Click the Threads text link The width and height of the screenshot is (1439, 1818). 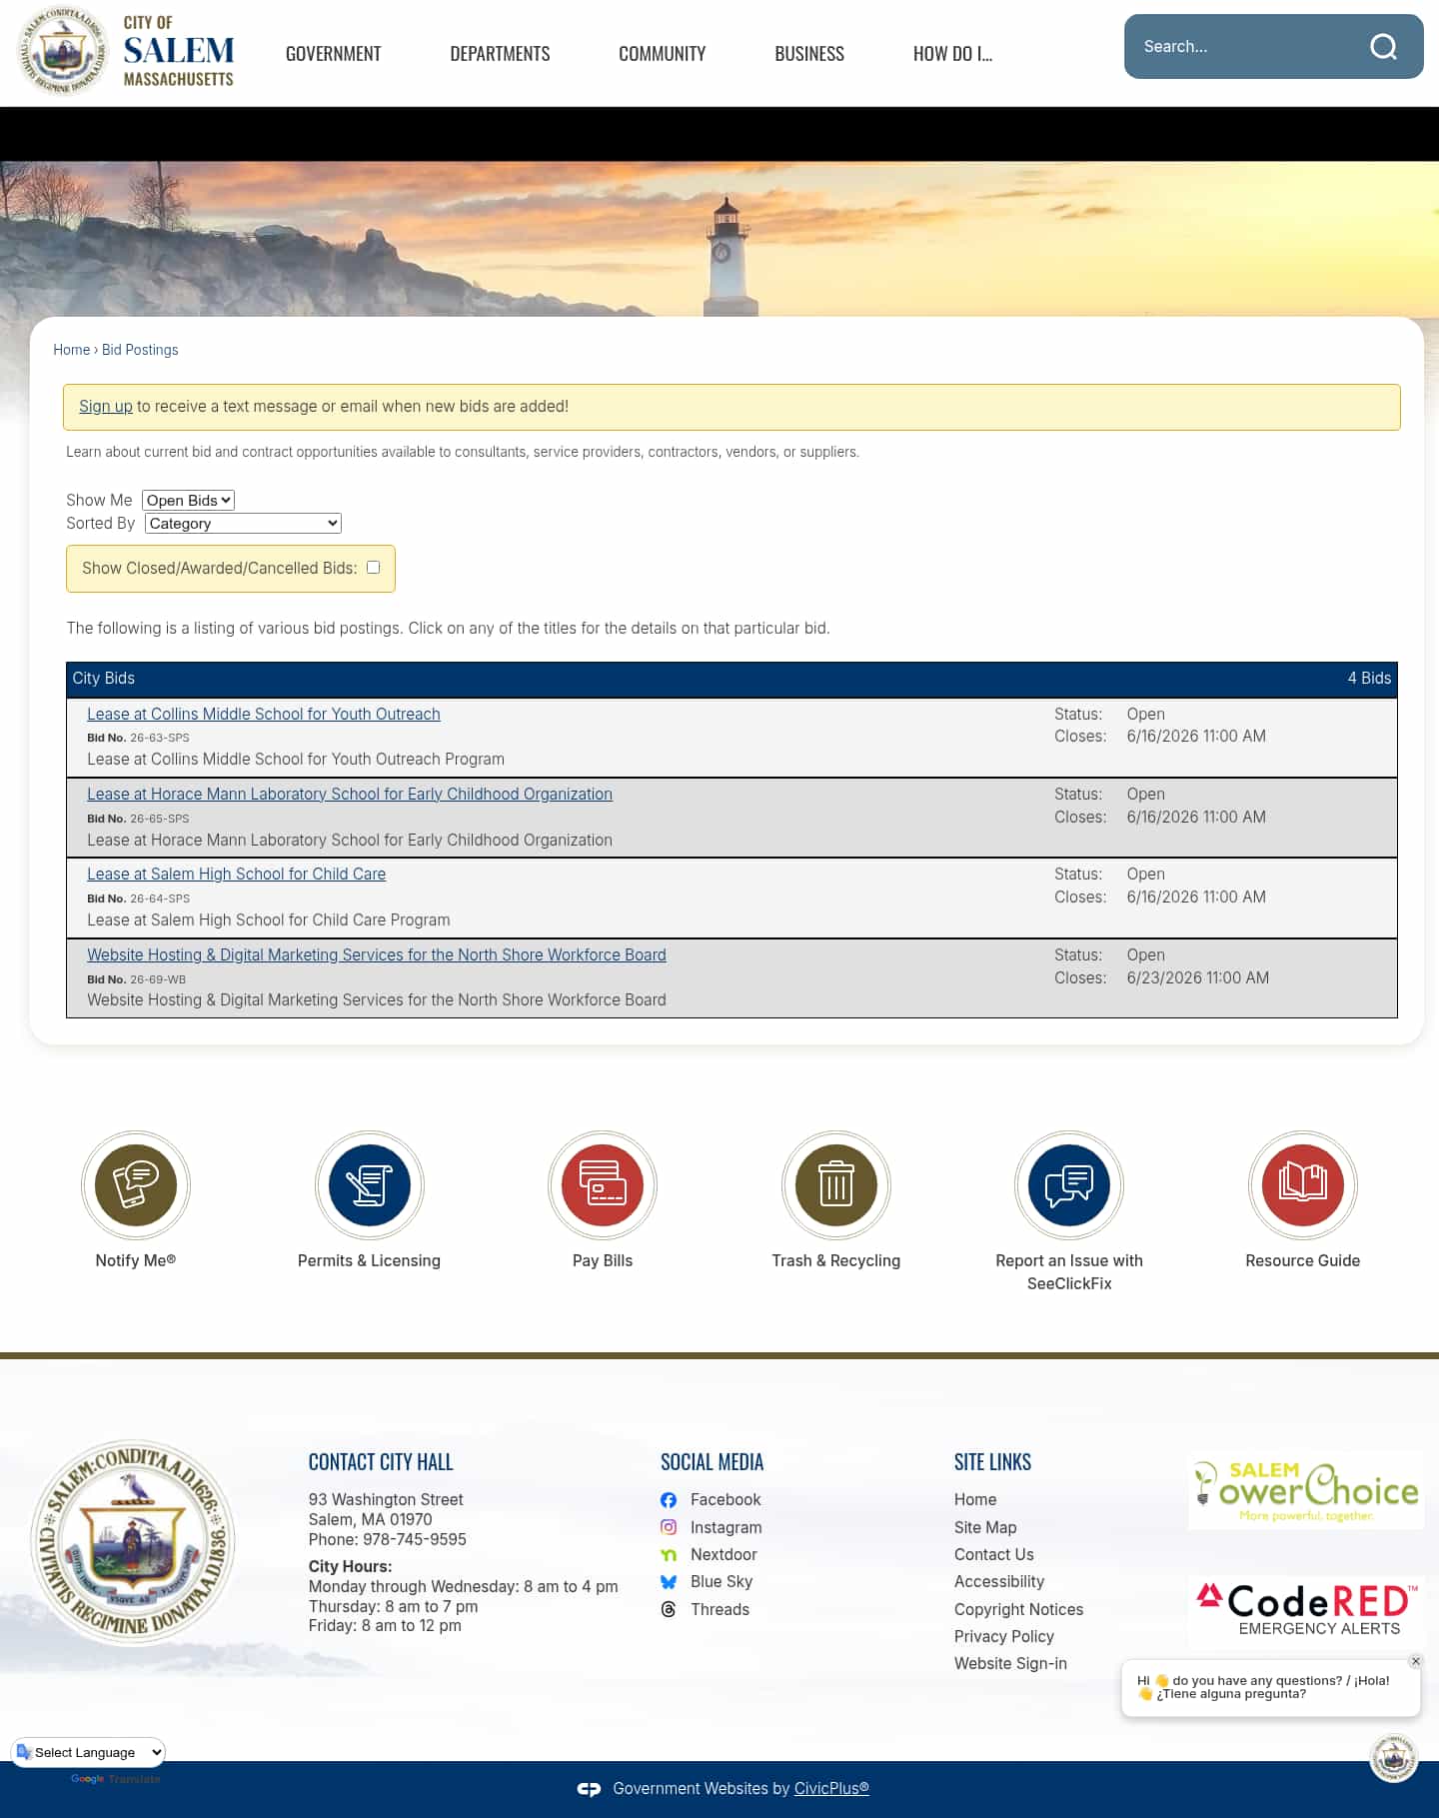click(719, 1609)
